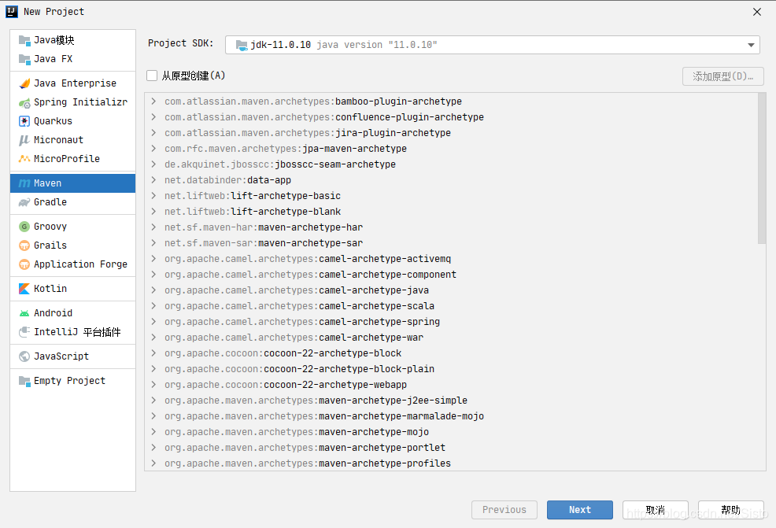The height and width of the screenshot is (528, 776).
Task: Click the Kotlin logo icon
Action: pyautogui.click(x=24, y=289)
